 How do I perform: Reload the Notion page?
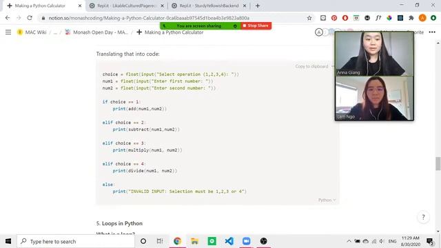pos(30,18)
